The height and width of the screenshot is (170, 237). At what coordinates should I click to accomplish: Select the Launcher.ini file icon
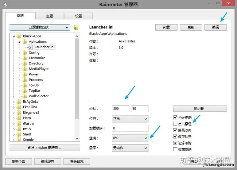coord(30,47)
